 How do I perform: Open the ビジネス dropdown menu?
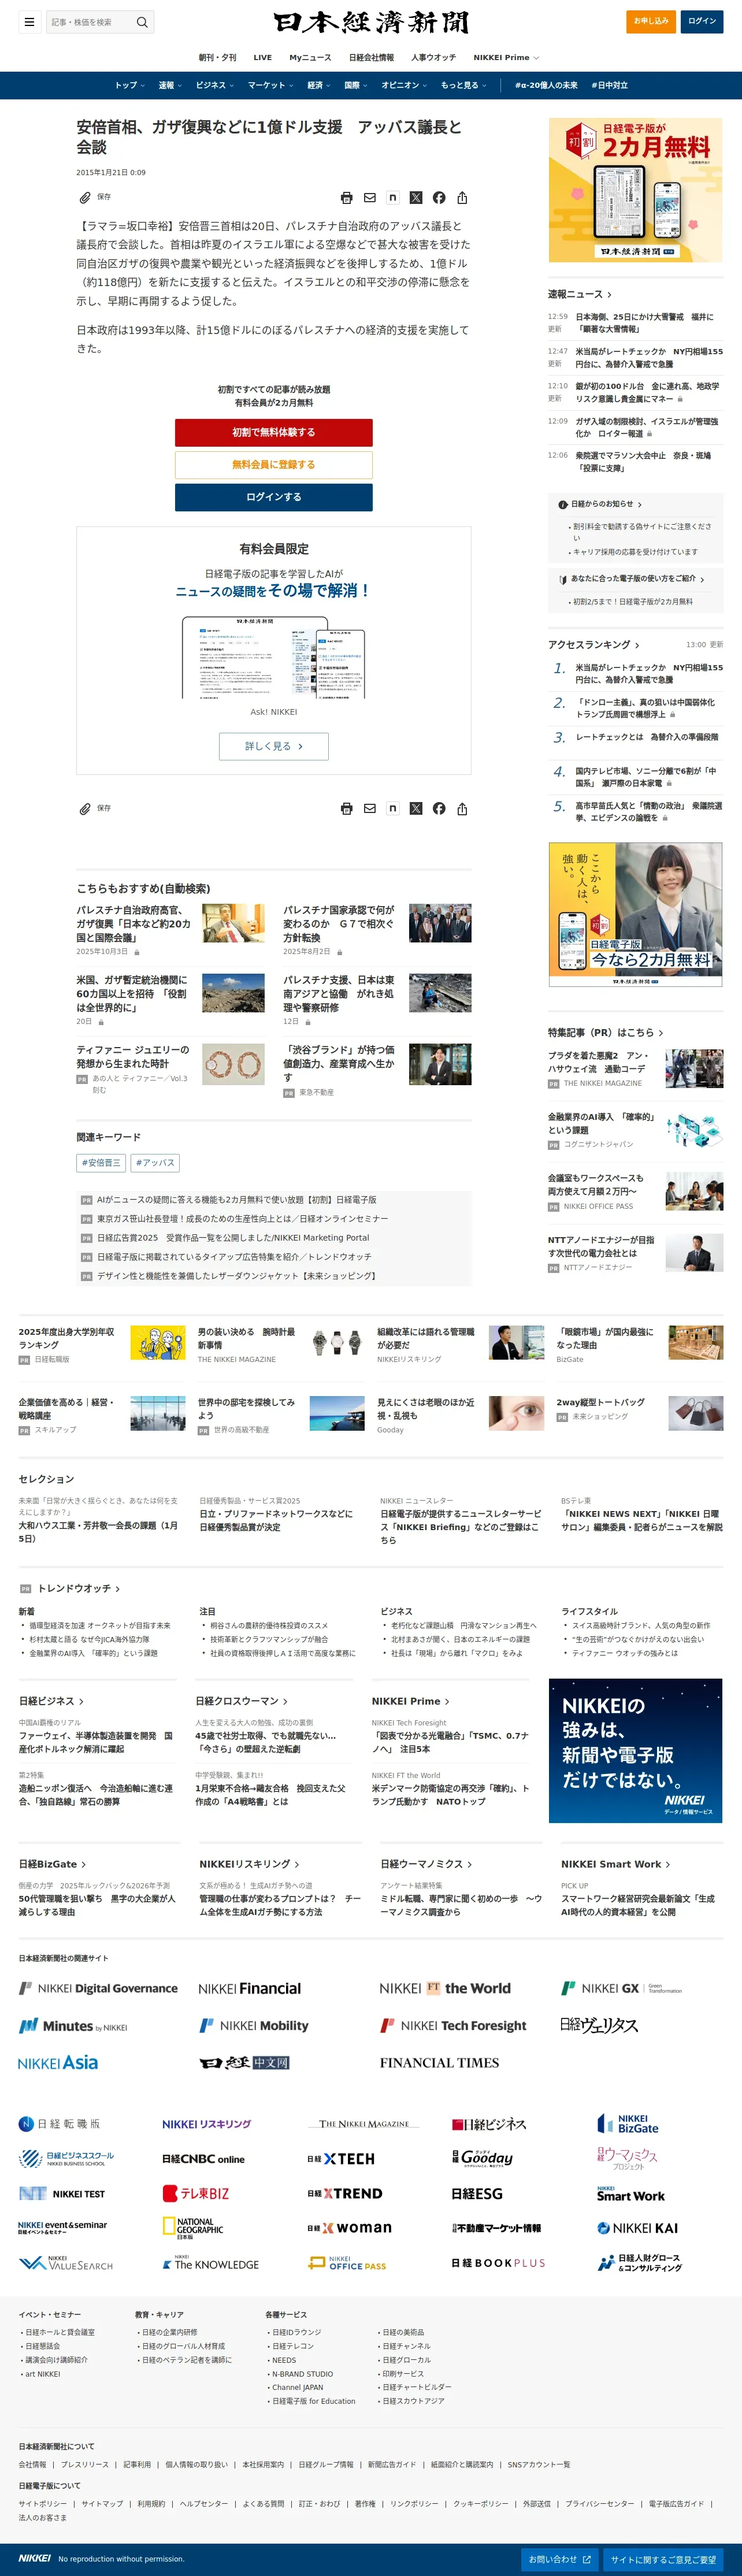pos(215,85)
